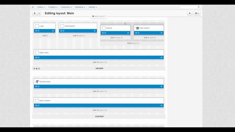Screen dimensions: 235x132
Task: Click the Grid 16 label under Main menu
Action: (x=100, y=62)
